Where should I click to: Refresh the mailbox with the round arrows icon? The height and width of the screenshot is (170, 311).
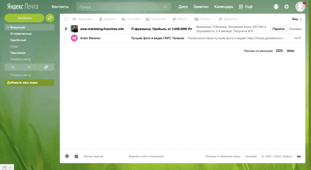coord(50,18)
